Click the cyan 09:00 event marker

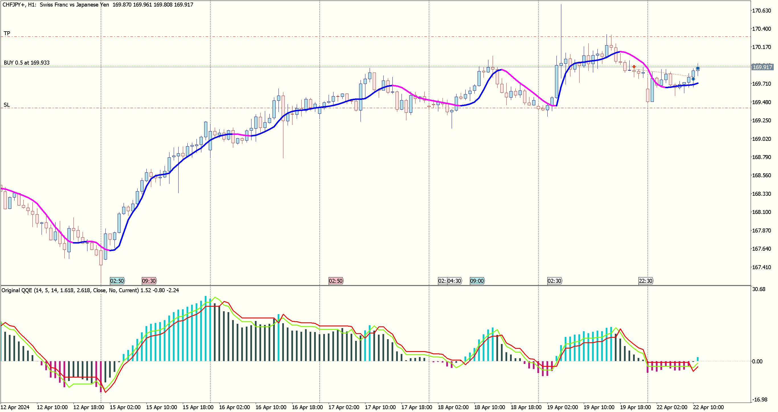[x=477, y=281]
